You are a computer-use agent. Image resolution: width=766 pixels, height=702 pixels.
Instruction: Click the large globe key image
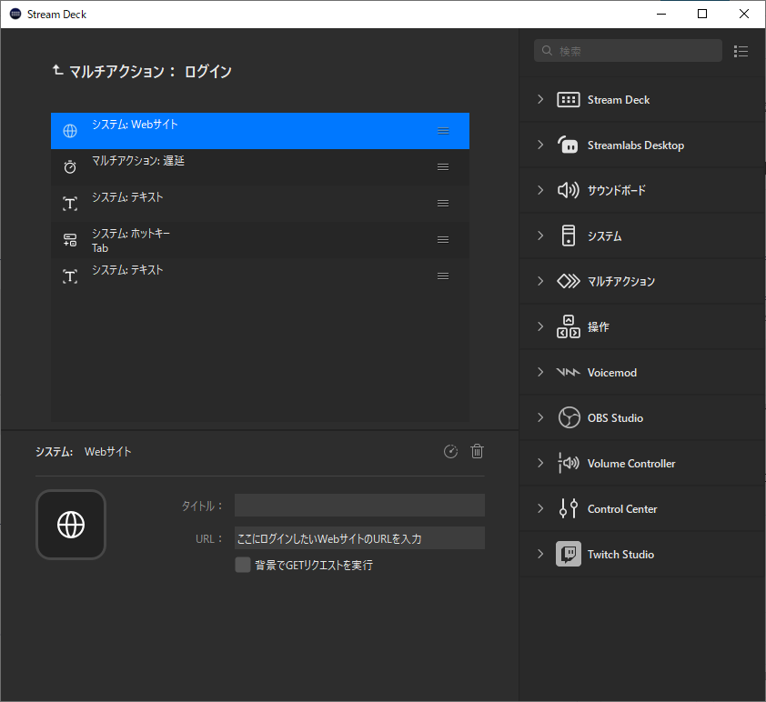71,525
